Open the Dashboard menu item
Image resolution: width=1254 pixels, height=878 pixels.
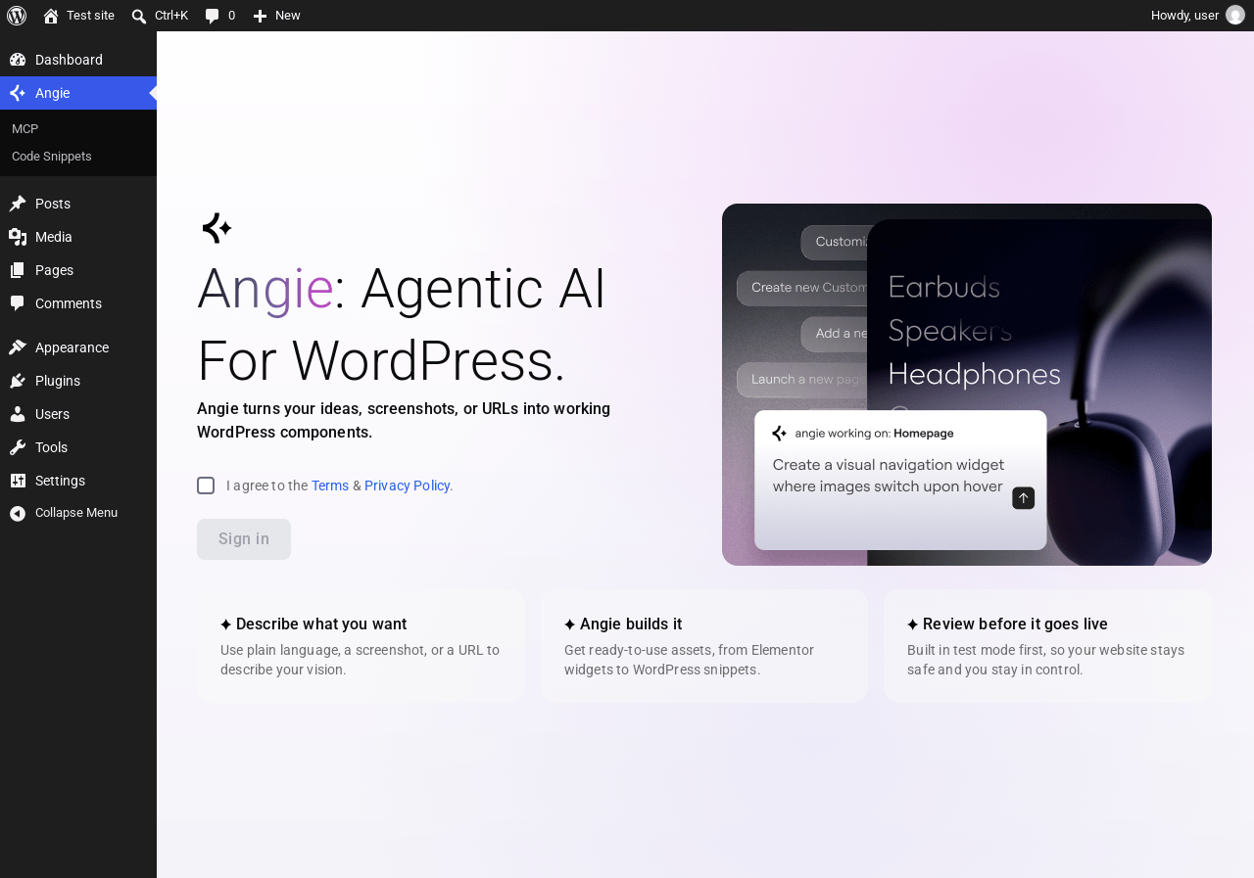point(78,60)
